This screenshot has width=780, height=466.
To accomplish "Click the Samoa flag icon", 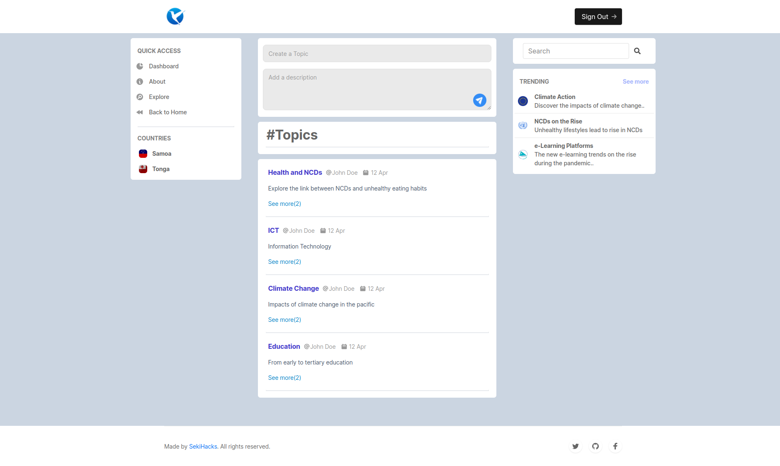I will tap(143, 154).
